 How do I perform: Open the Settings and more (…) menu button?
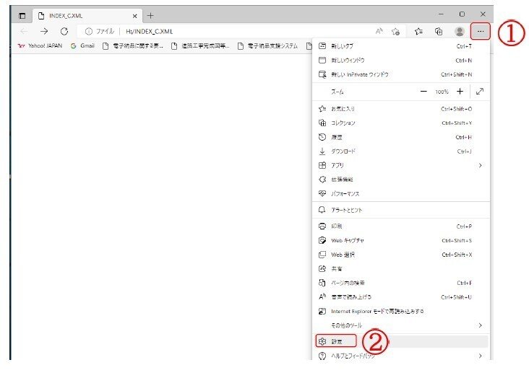(x=481, y=31)
